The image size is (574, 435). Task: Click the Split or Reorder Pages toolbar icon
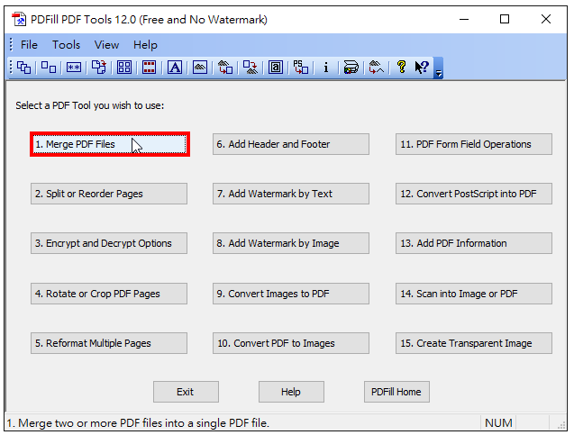(49, 68)
